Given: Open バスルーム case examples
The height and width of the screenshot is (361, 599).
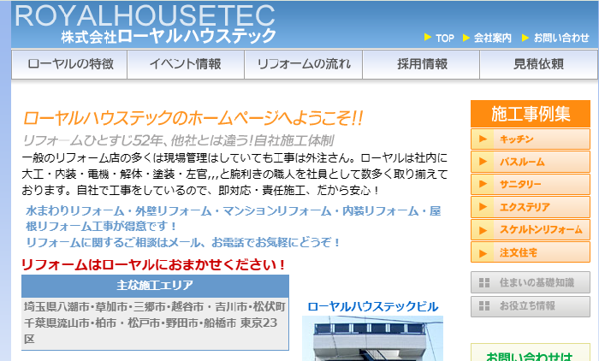Looking at the screenshot, I should 531,162.
